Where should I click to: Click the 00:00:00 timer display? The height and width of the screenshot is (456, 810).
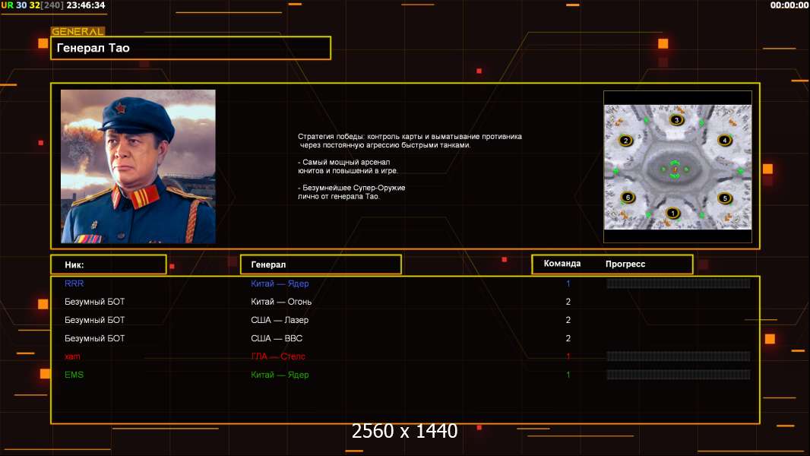789,5
